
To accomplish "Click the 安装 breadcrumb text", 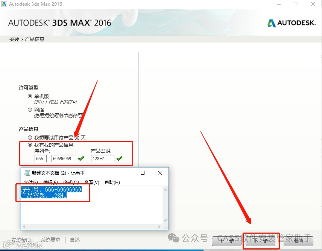I will (x=14, y=39).
